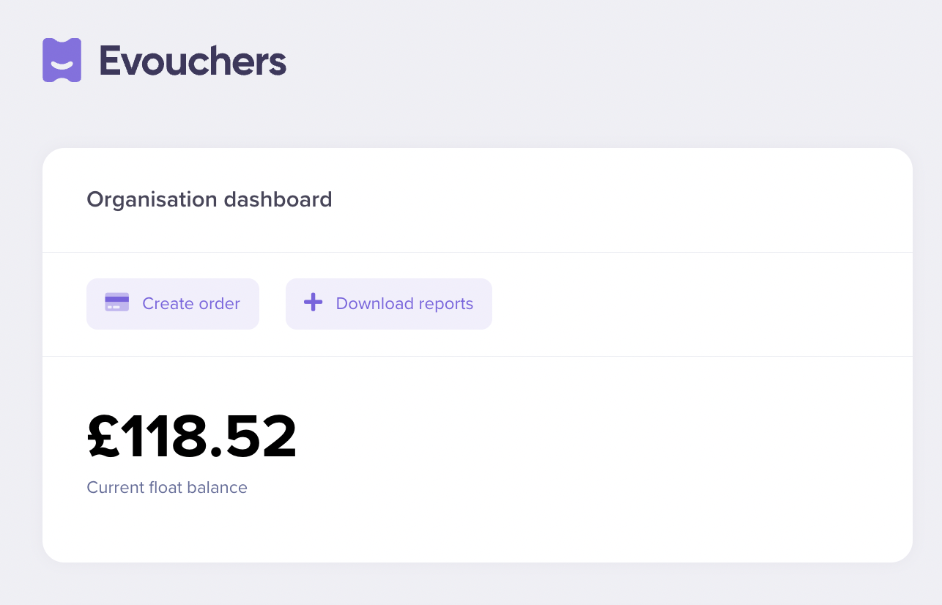Select the Download reports button
Image resolution: width=942 pixels, height=605 pixels.
point(389,304)
